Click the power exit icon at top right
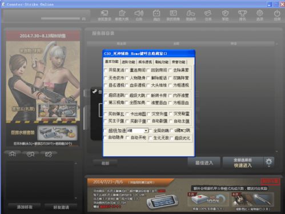Screen dimensions: 285x214 tap(277, 13)
